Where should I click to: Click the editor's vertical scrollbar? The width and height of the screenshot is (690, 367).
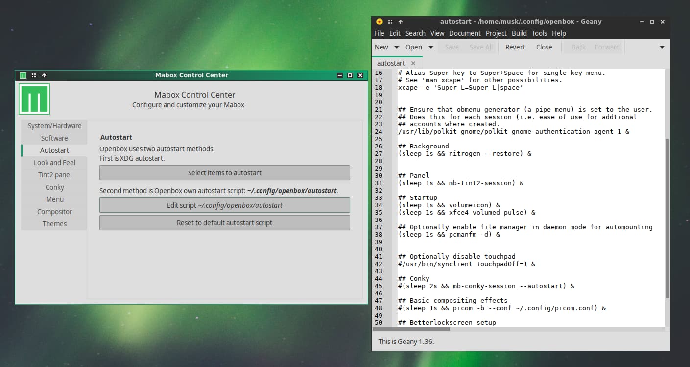[x=667, y=218]
